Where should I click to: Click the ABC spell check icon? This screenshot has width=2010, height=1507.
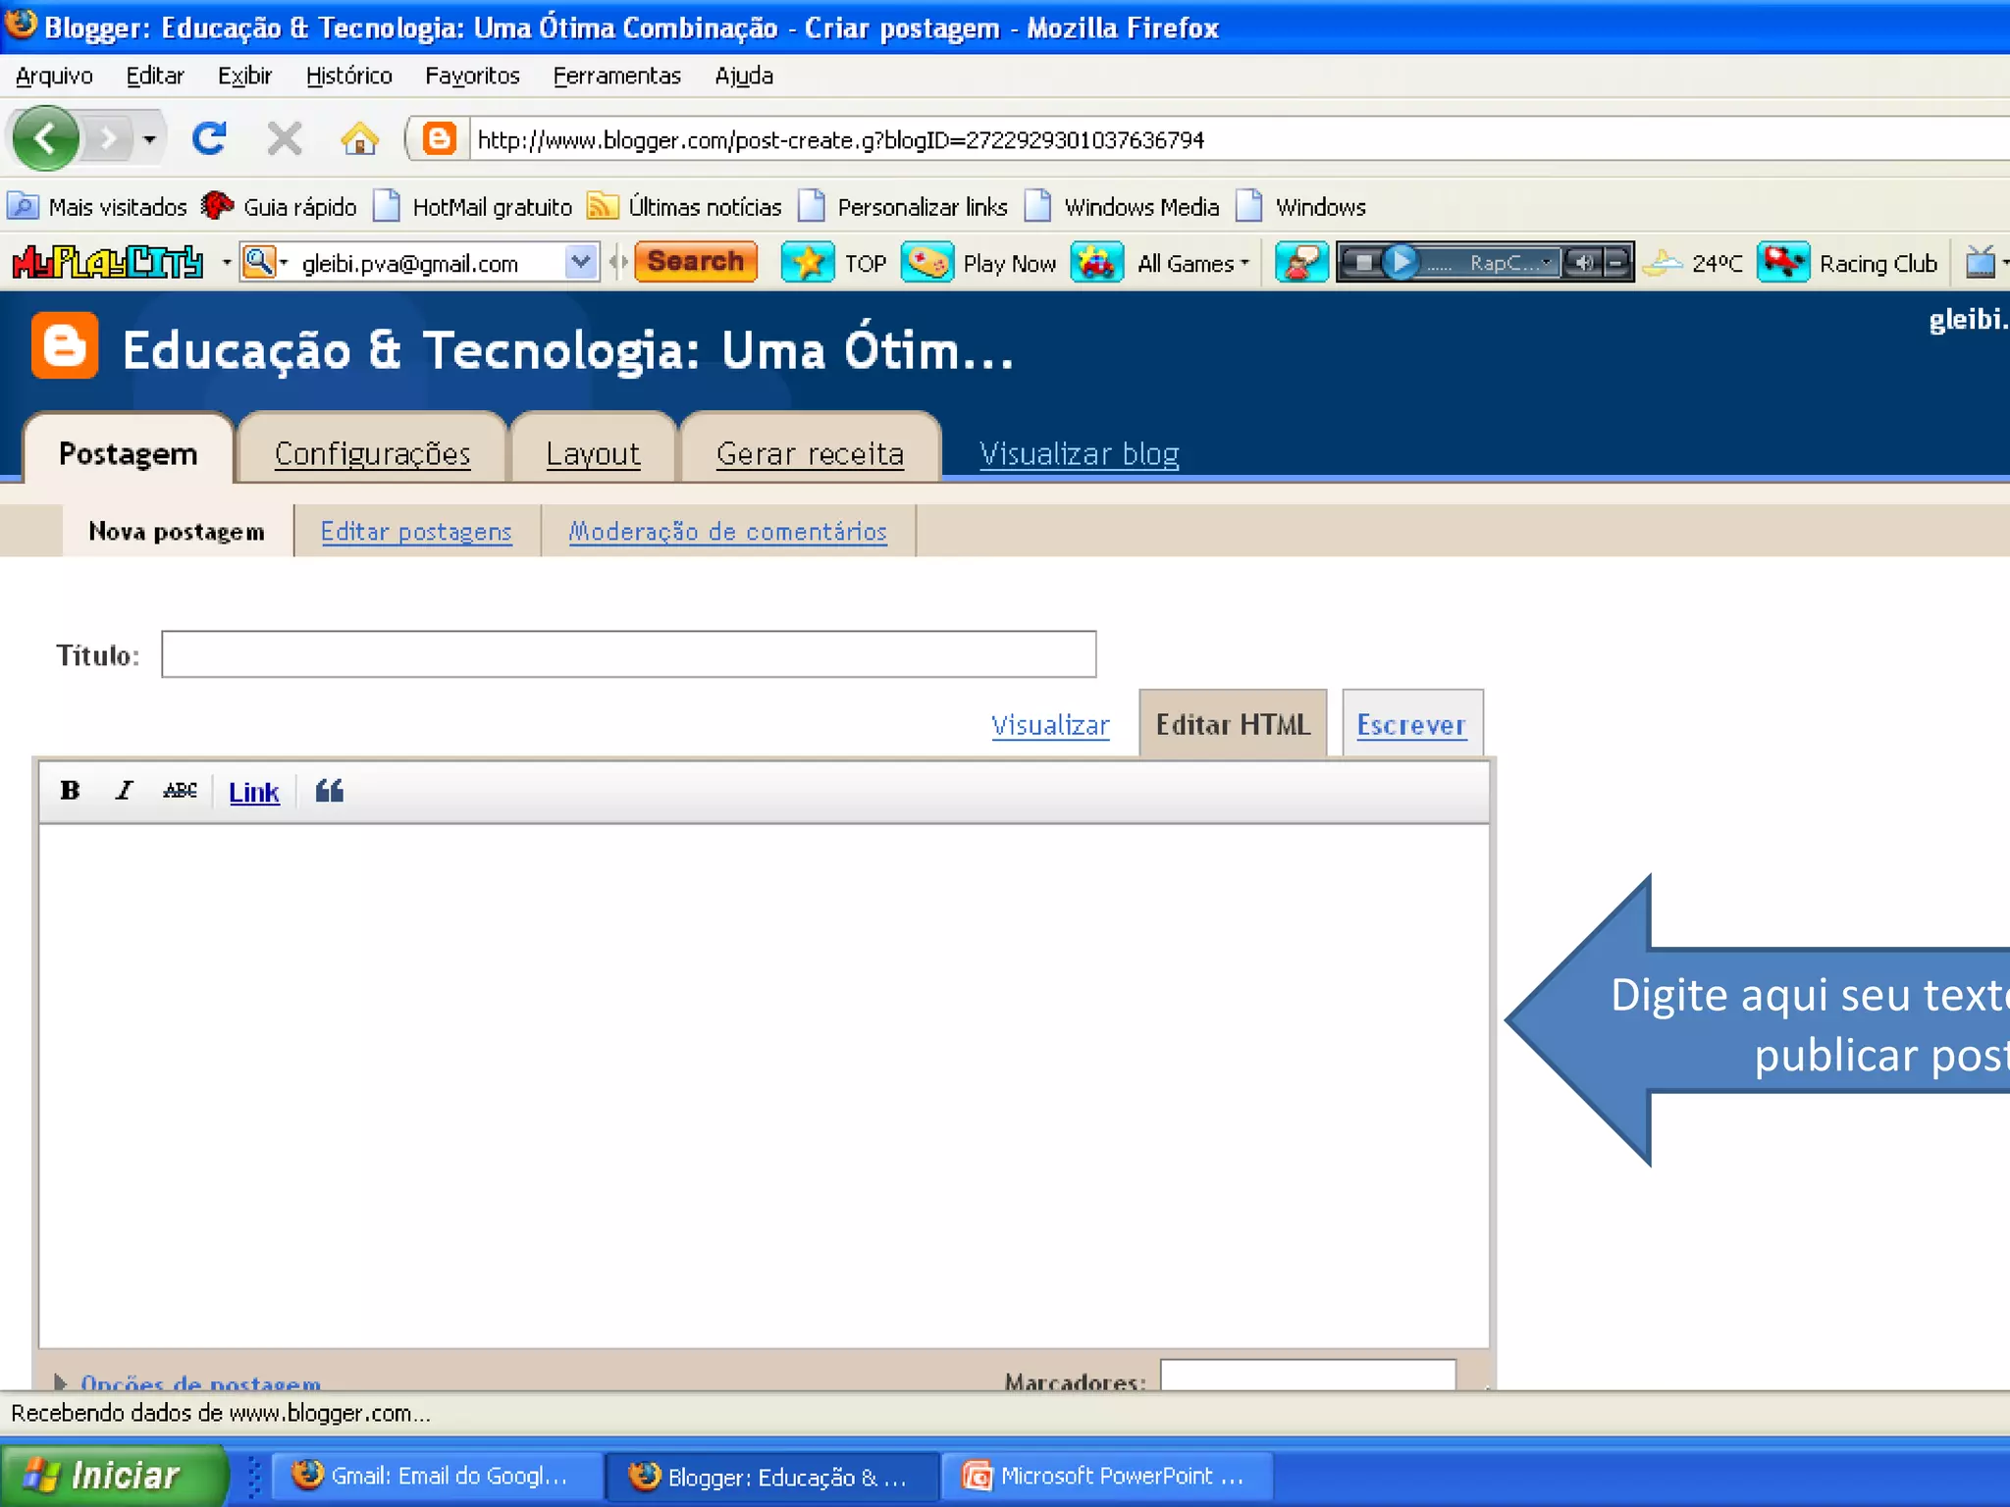[x=180, y=791]
